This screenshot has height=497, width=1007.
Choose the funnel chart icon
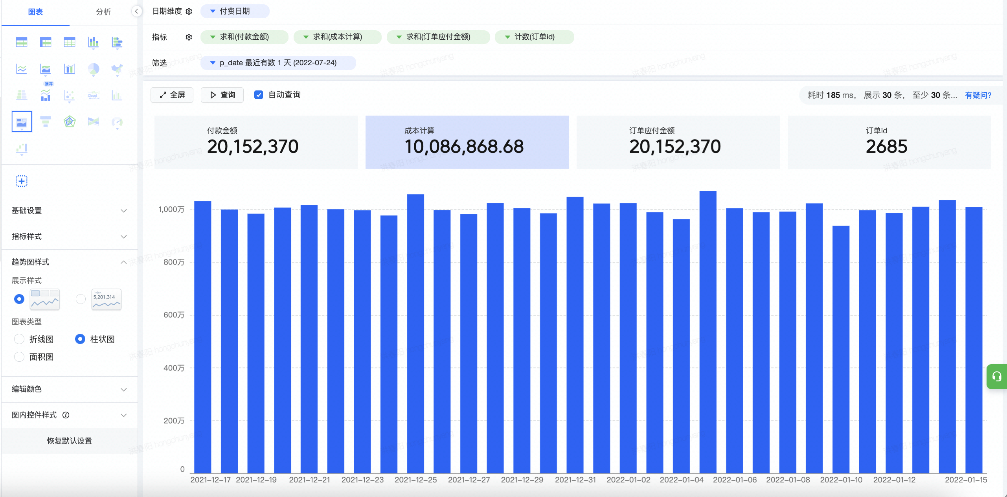point(46,121)
